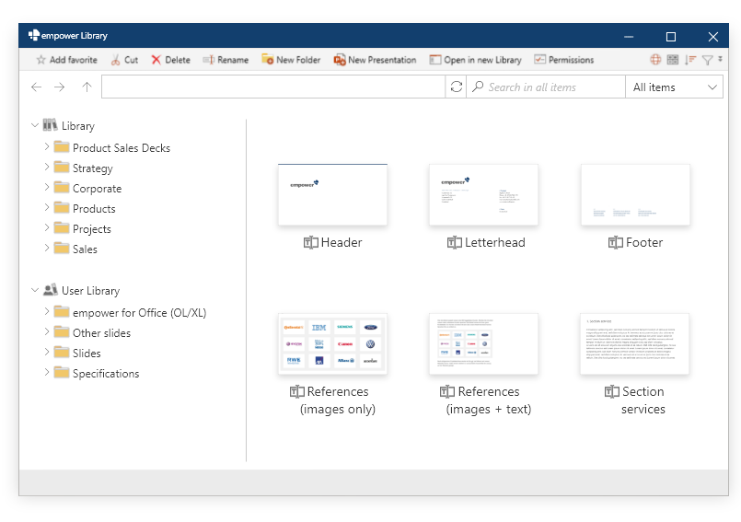This screenshot has width=741, height=522.
Task: Go up one folder level
Action: tap(87, 87)
